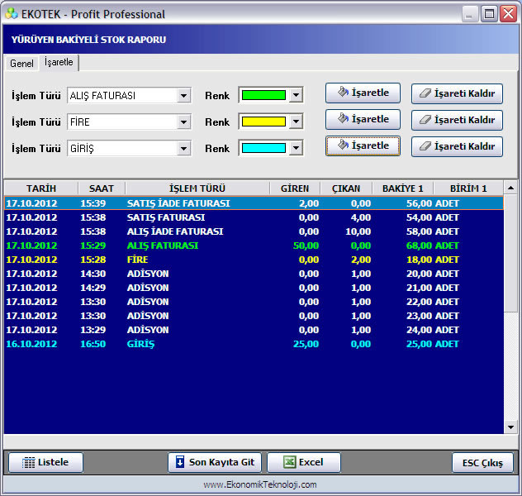This screenshot has height=496, width=522.
Task: Click the 10,00 ÇIKAN value
Action: point(358,231)
